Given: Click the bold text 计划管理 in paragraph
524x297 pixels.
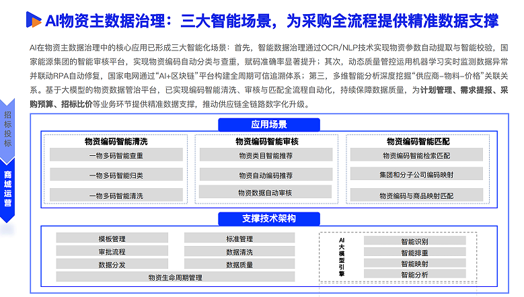Looking at the screenshot, I should point(436,90).
